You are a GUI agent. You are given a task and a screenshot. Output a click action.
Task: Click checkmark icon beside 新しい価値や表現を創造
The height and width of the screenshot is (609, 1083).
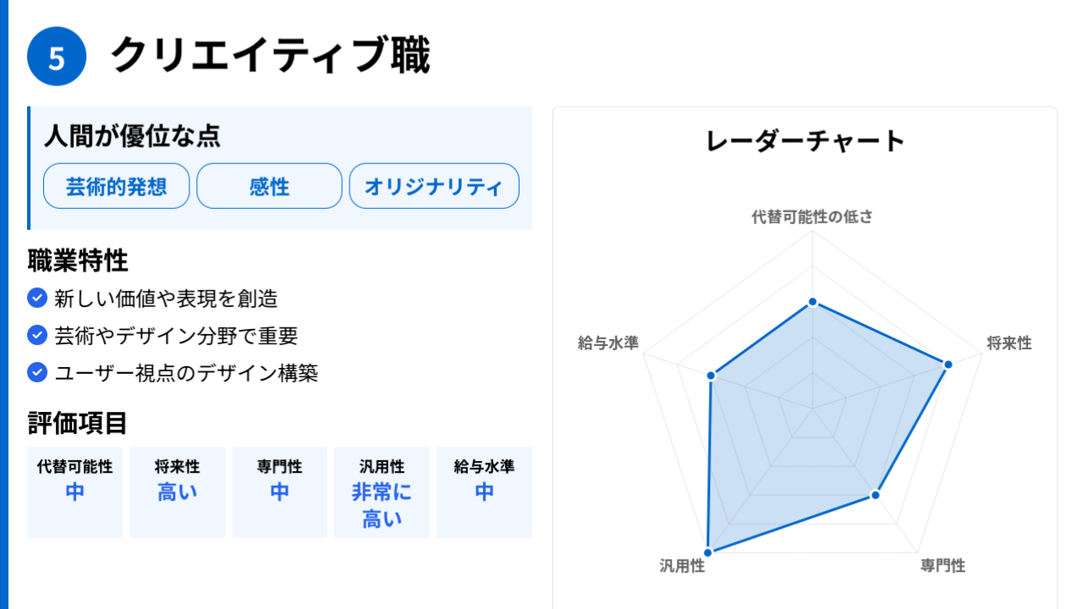pyautogui.click(x=36, y=298)
